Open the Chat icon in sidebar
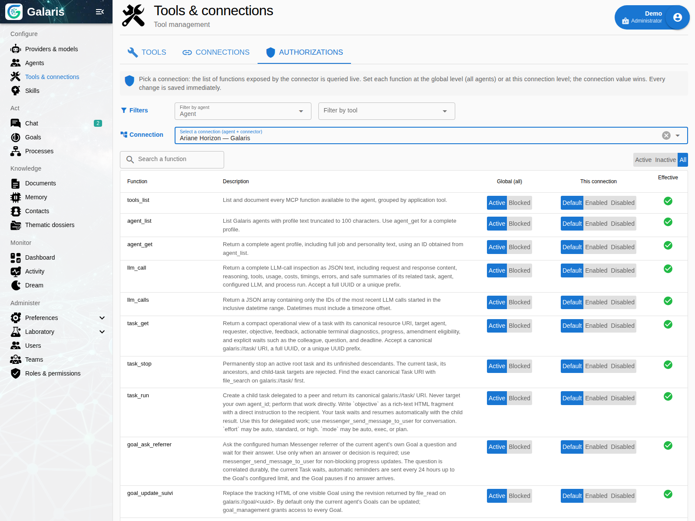Viewport: 695px width, 521px height. pyautogui.click(x=16, y=123)
